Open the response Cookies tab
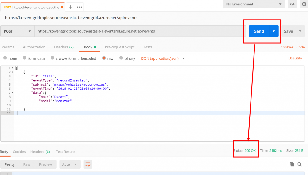Viewport: 308px width, 175px height. click(x=19, y=152)
